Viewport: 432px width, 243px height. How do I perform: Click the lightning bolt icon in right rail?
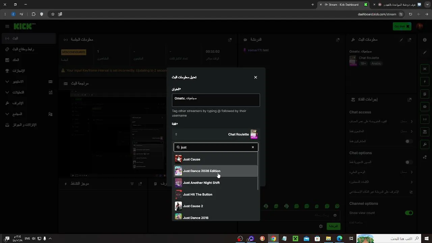click(425, 82)
